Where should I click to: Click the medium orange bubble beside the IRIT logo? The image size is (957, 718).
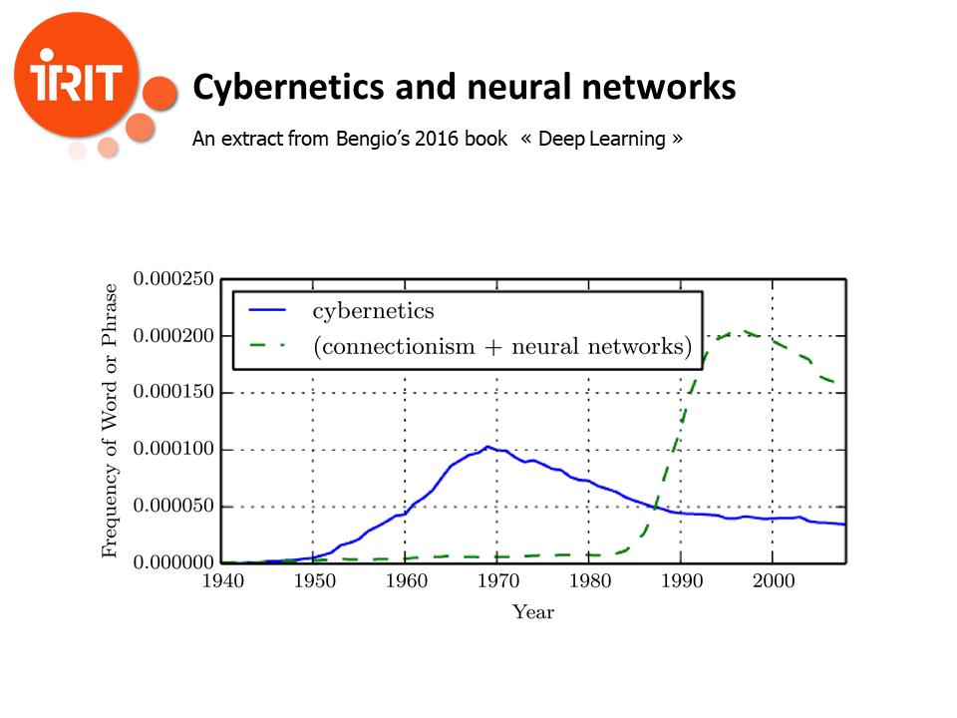[x=159, y=94]
